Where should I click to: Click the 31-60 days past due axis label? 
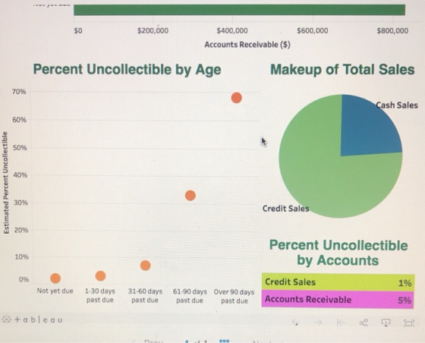click(x=145, y=296)
